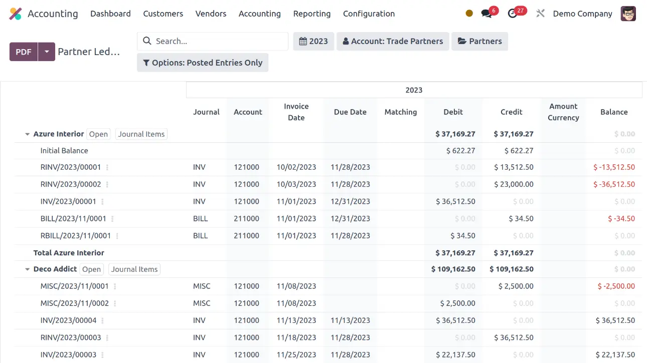
Task: Open the kebab menu beside BILL/2023/11/0001
Action: 112,219
